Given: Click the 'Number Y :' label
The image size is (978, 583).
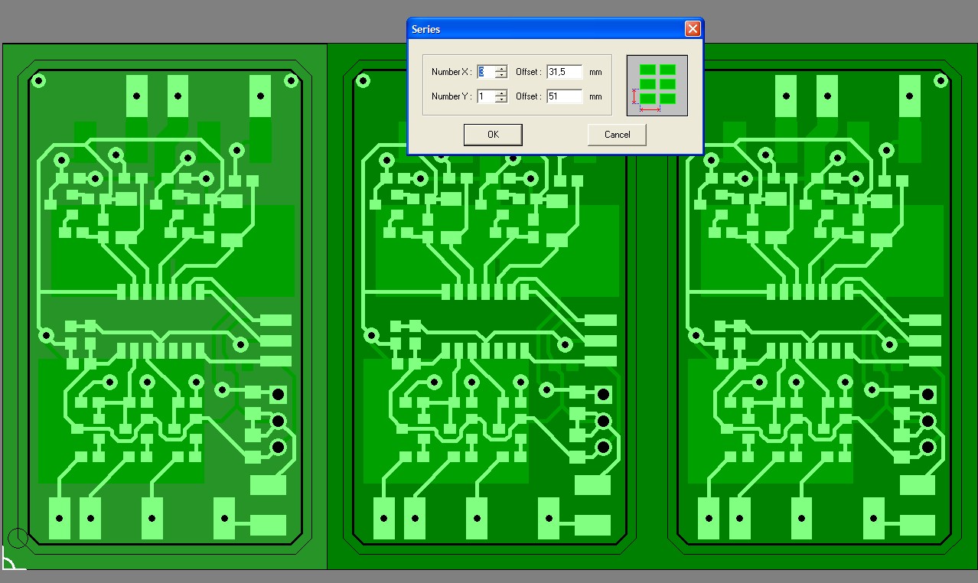Looking at the screenshot, I should point(452,96).
